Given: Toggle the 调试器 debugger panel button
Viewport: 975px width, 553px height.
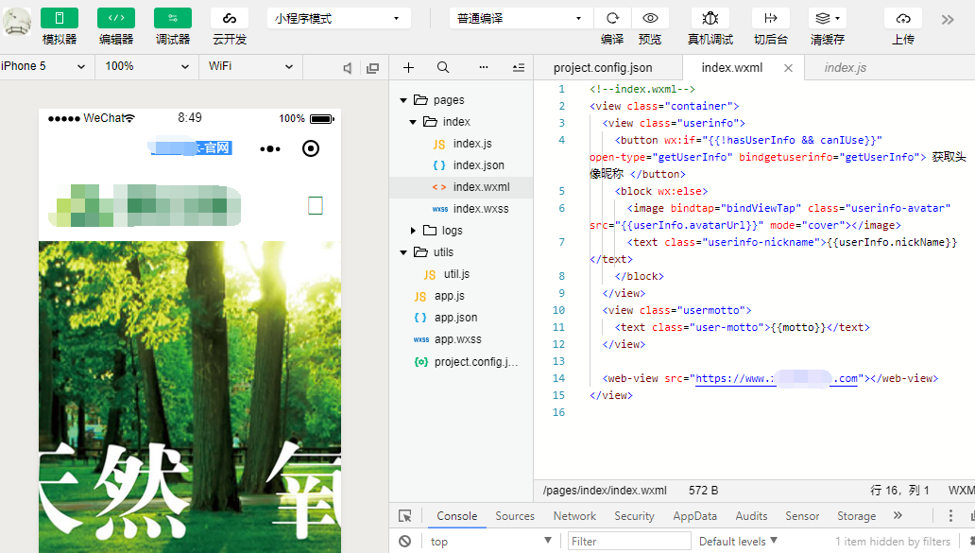Looking at the screenshot, I should [x=173, y=18].
